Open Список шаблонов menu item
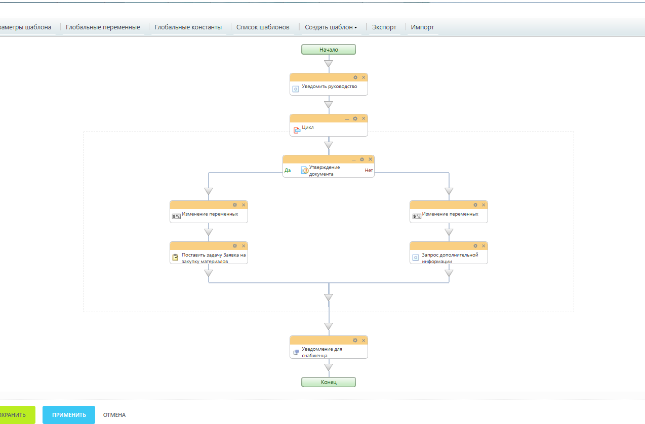 [263, 27]
